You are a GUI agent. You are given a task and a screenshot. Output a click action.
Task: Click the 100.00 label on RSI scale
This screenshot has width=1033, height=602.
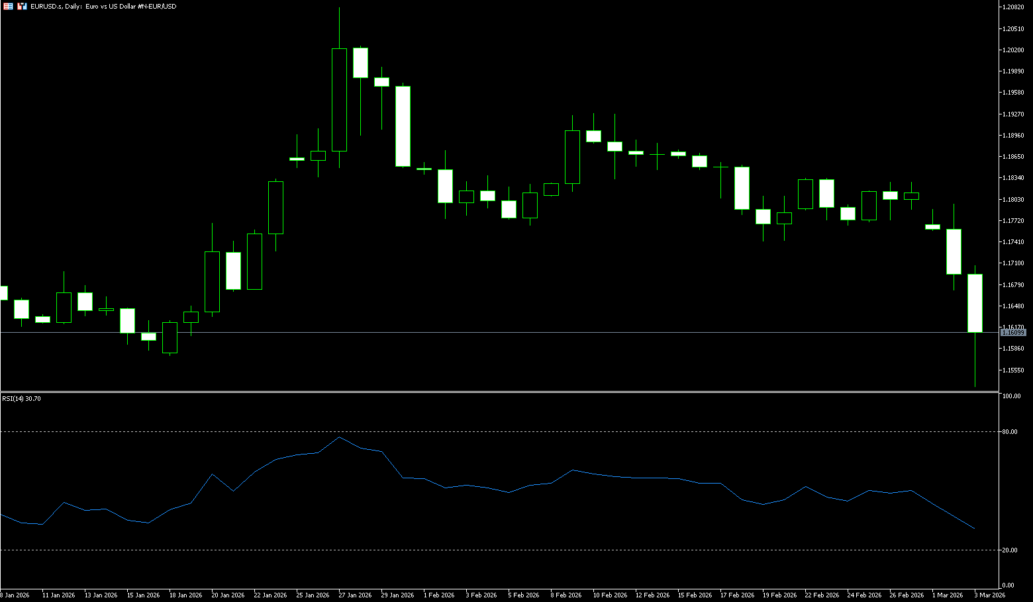[1011, 396]
